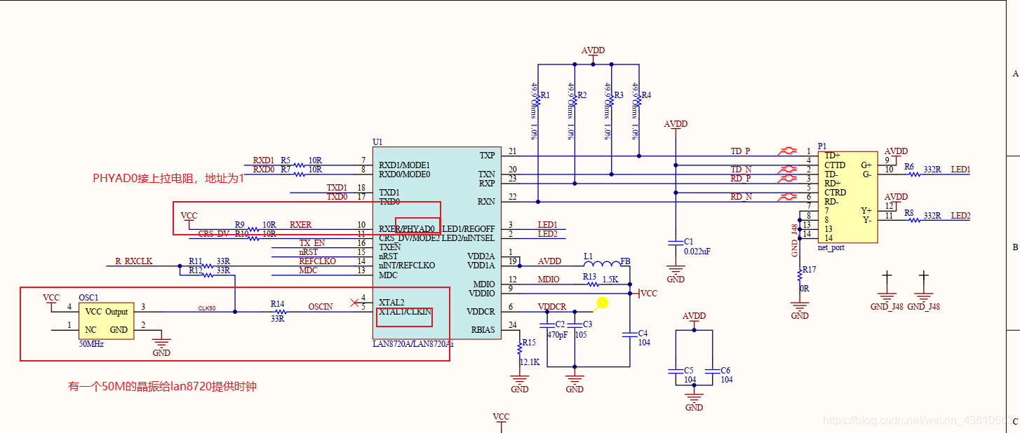1020x433 pixels.
Task: Click the no-connect X on XTAL2 pin 4
Action: tap(354, 303)
